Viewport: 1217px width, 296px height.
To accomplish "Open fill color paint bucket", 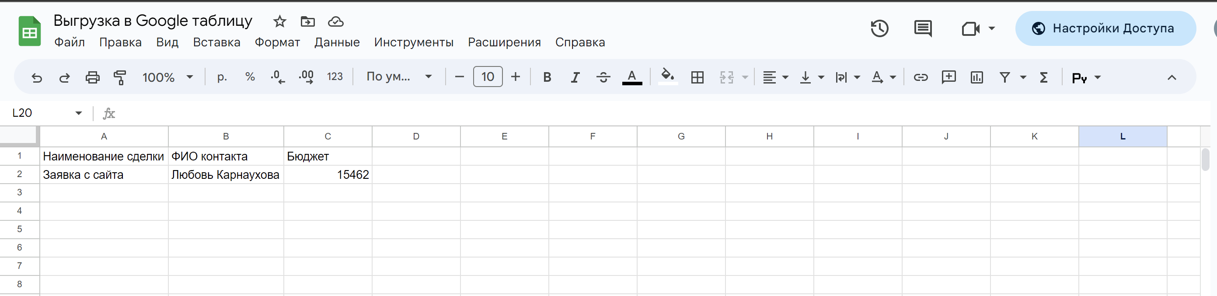I will (x=668, y=77).
